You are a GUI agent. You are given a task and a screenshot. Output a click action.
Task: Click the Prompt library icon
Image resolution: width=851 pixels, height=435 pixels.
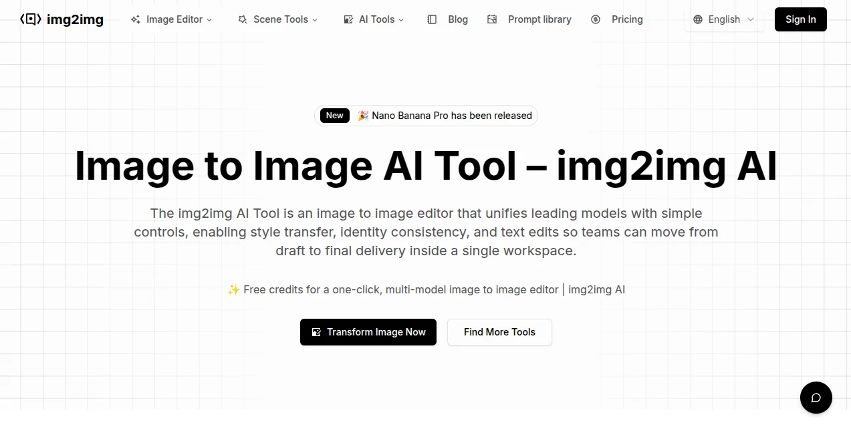[x=492, y=19]
